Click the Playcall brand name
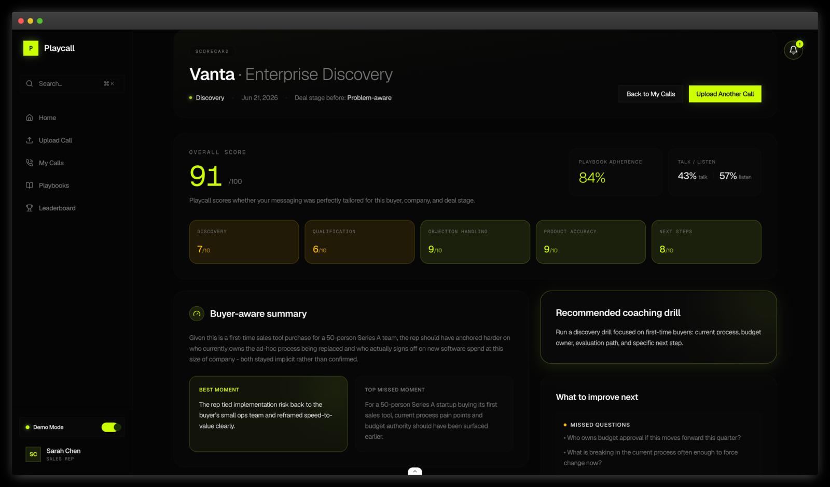 (x=59, y=48)
